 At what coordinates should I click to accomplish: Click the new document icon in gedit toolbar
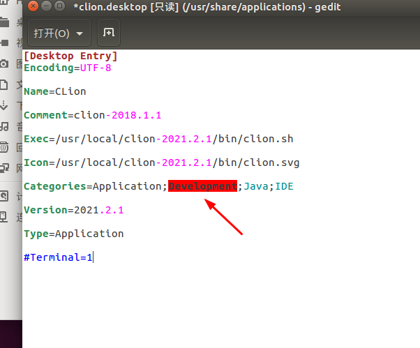point(109,33)
